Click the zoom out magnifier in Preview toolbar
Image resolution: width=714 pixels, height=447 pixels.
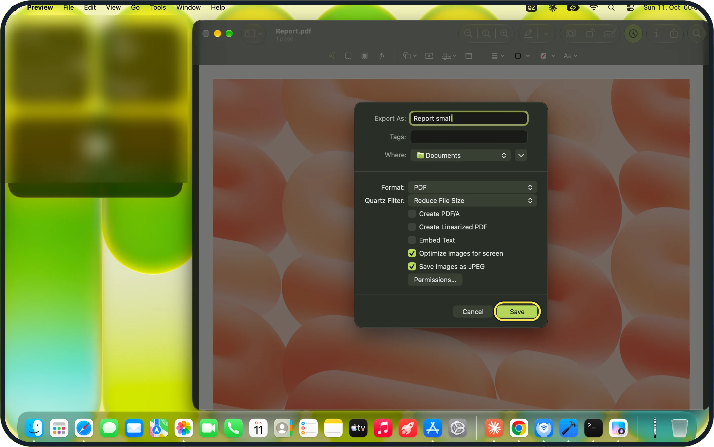(468, 33)
